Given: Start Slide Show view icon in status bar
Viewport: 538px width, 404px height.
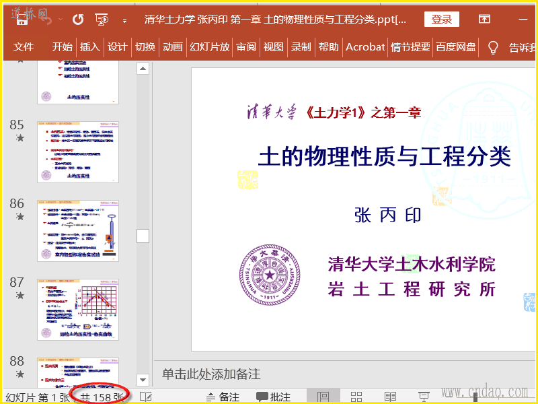Looking at the screenshot, I should (x=424, y=397).
